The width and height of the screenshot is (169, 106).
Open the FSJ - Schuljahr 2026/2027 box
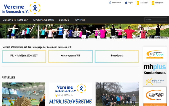[x=24, y=57]
